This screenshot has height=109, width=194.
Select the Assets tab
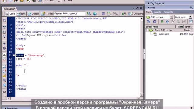point(157,12)
